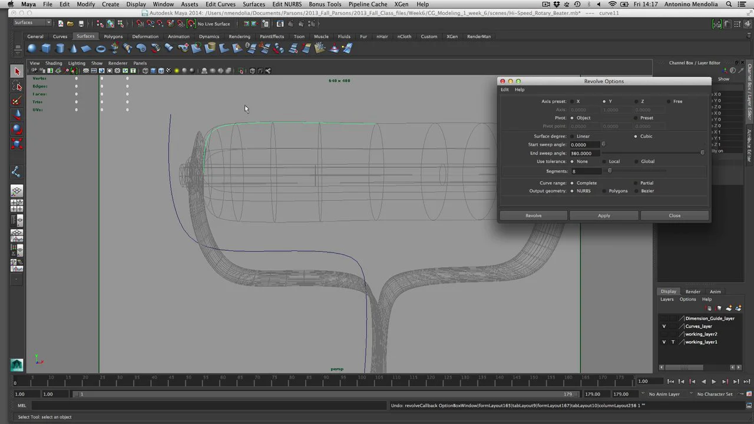Create a NURBS plane from shelf
The height and width of the screenshot is (424, 754).
[x=87, y=48]
